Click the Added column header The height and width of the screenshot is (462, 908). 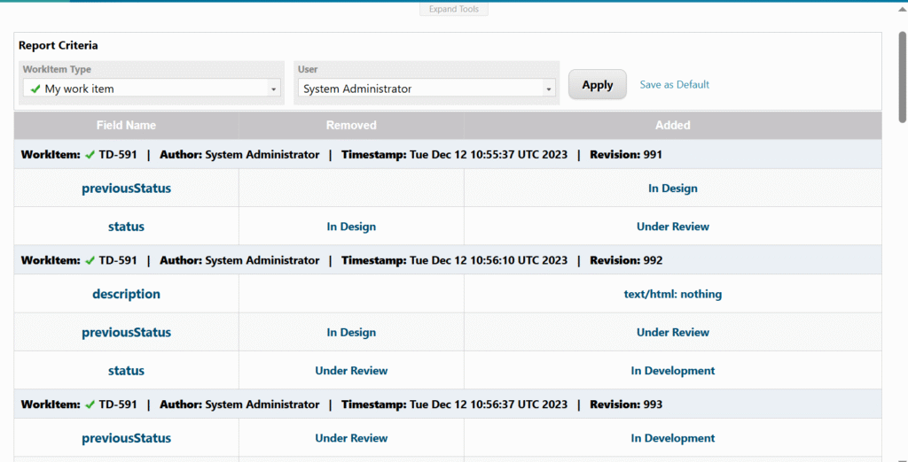click(x=672, y=126)
